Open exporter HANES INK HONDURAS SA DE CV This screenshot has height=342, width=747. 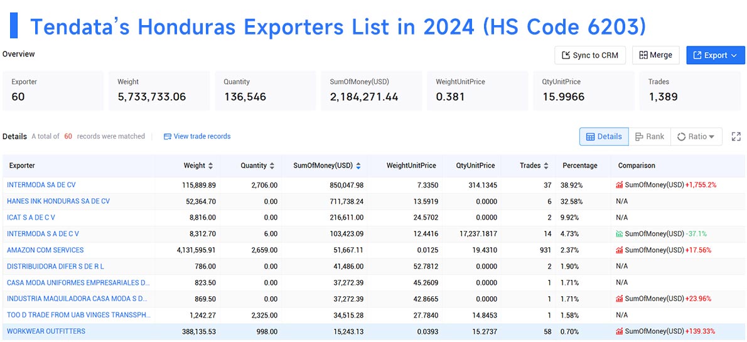tap(58, 201)
